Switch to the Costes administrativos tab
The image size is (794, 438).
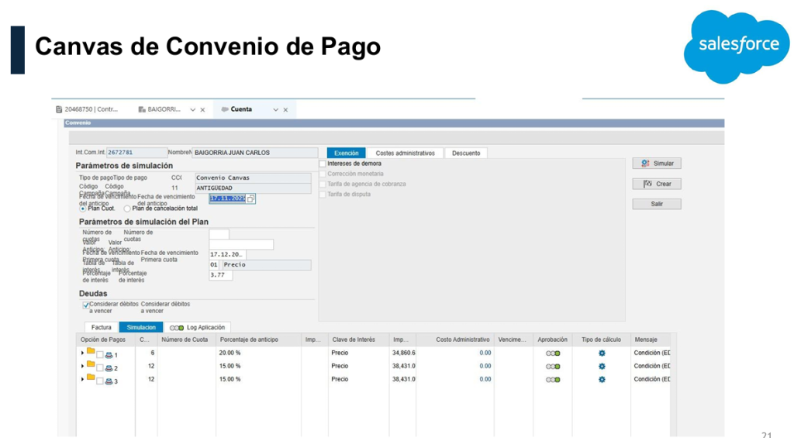tap(405, 153)
